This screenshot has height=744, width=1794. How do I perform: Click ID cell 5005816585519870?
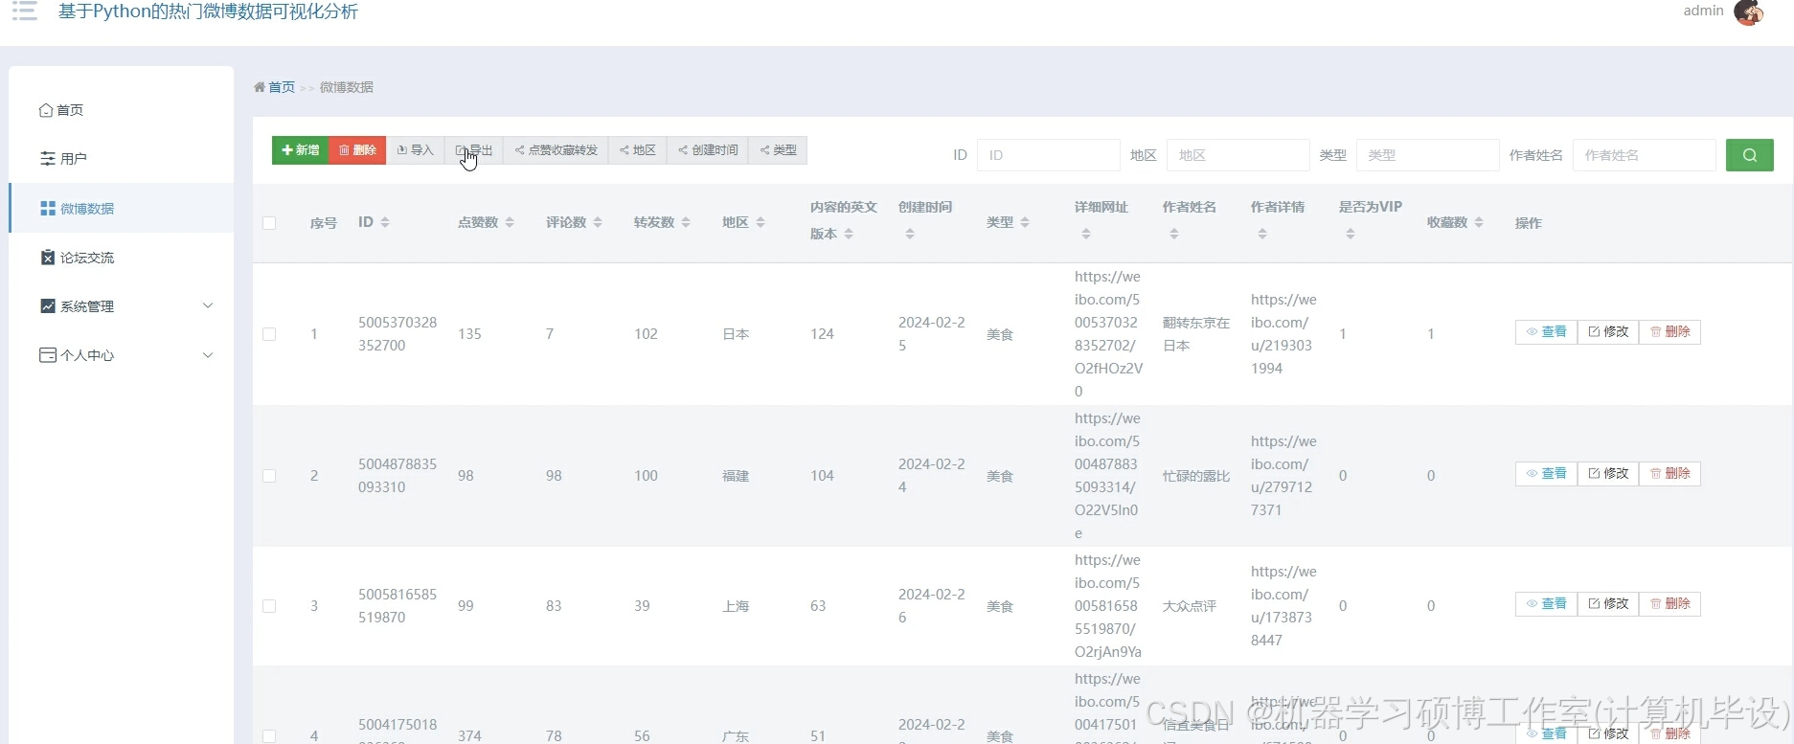(397, 606)
